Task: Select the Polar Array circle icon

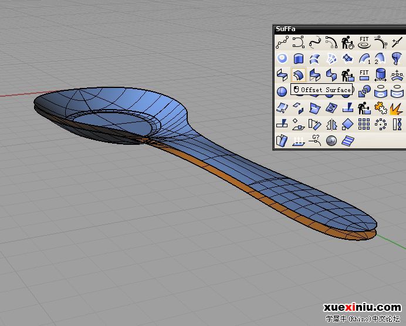Action: [381, 124]
